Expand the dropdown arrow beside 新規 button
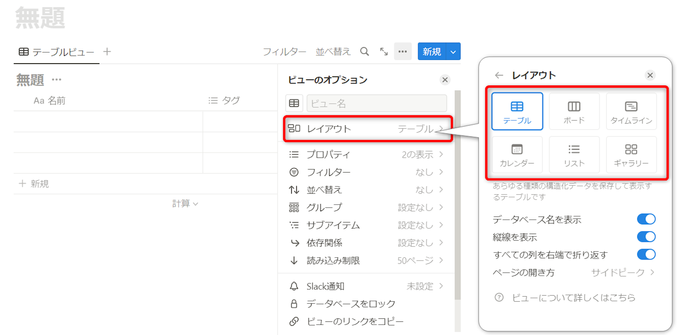Viewport: 679px width, 335px height. [453, 52]
